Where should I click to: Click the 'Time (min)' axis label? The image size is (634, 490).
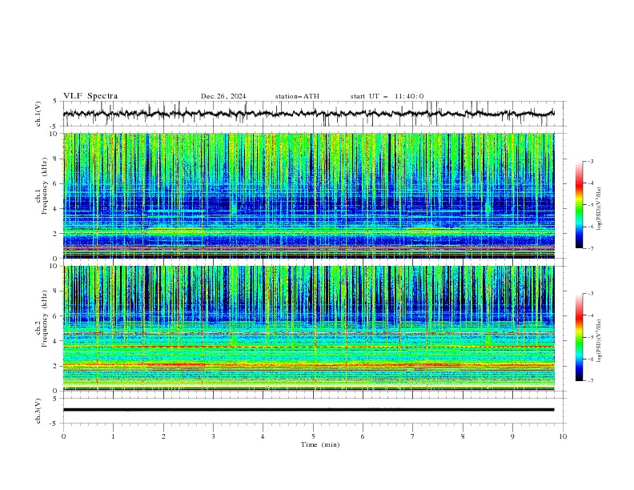point(320,444)
